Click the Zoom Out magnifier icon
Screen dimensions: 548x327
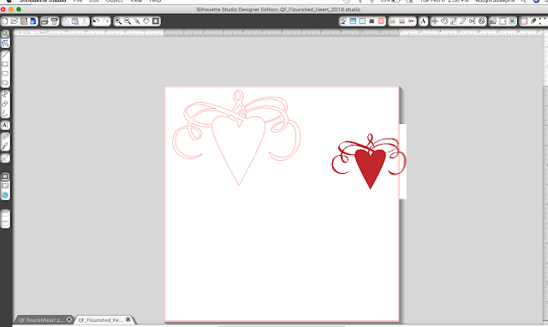tap(128, 21)
